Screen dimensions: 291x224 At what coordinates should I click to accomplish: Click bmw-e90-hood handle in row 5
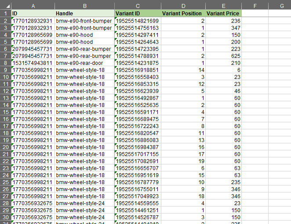(x=85, y=42)
